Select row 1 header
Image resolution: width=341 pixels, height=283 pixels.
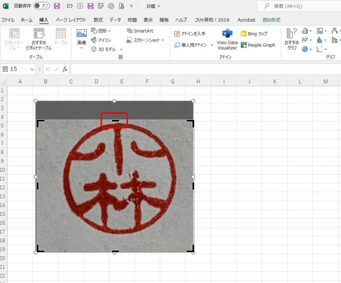[3, 90]
